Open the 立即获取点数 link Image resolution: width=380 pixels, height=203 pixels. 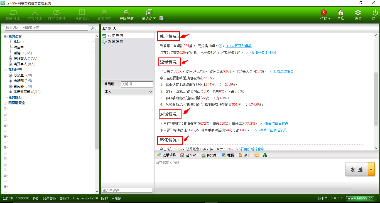tap(239, 46)
